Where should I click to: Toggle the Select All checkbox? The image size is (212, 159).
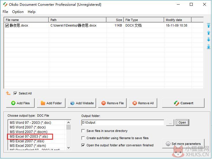(x=15, y=93)
